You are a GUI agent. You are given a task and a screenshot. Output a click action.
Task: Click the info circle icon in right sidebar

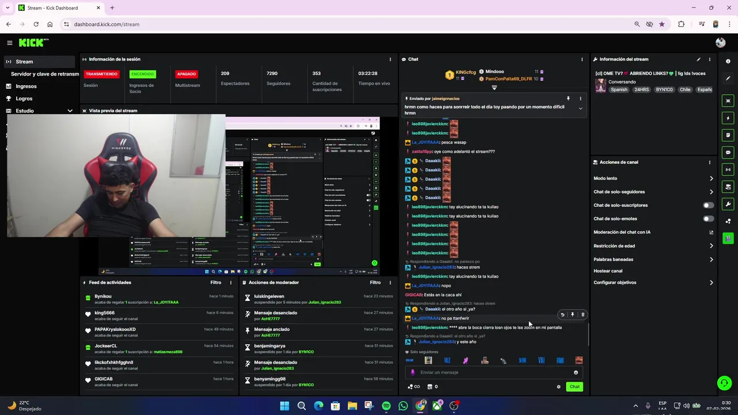(728, 61)
